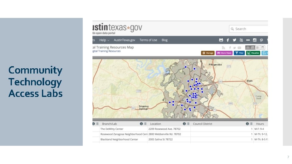Open the Pinterest icon in nav bar
292x164 pixels.
coord(261,40)
